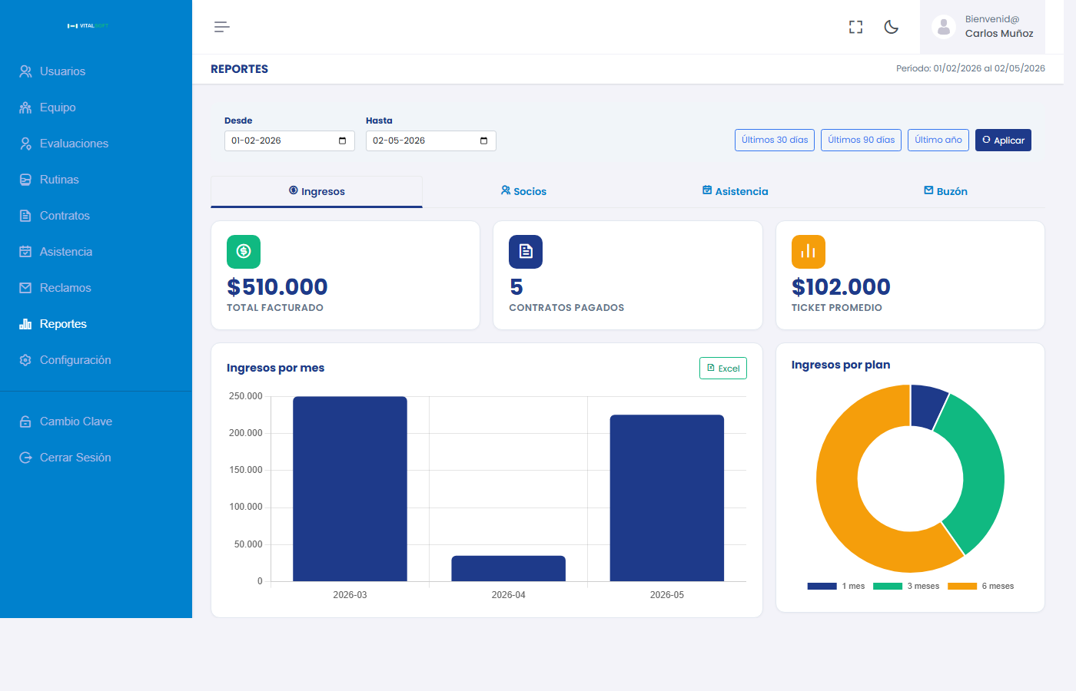Click the Reclamos envelope icon

25,288
